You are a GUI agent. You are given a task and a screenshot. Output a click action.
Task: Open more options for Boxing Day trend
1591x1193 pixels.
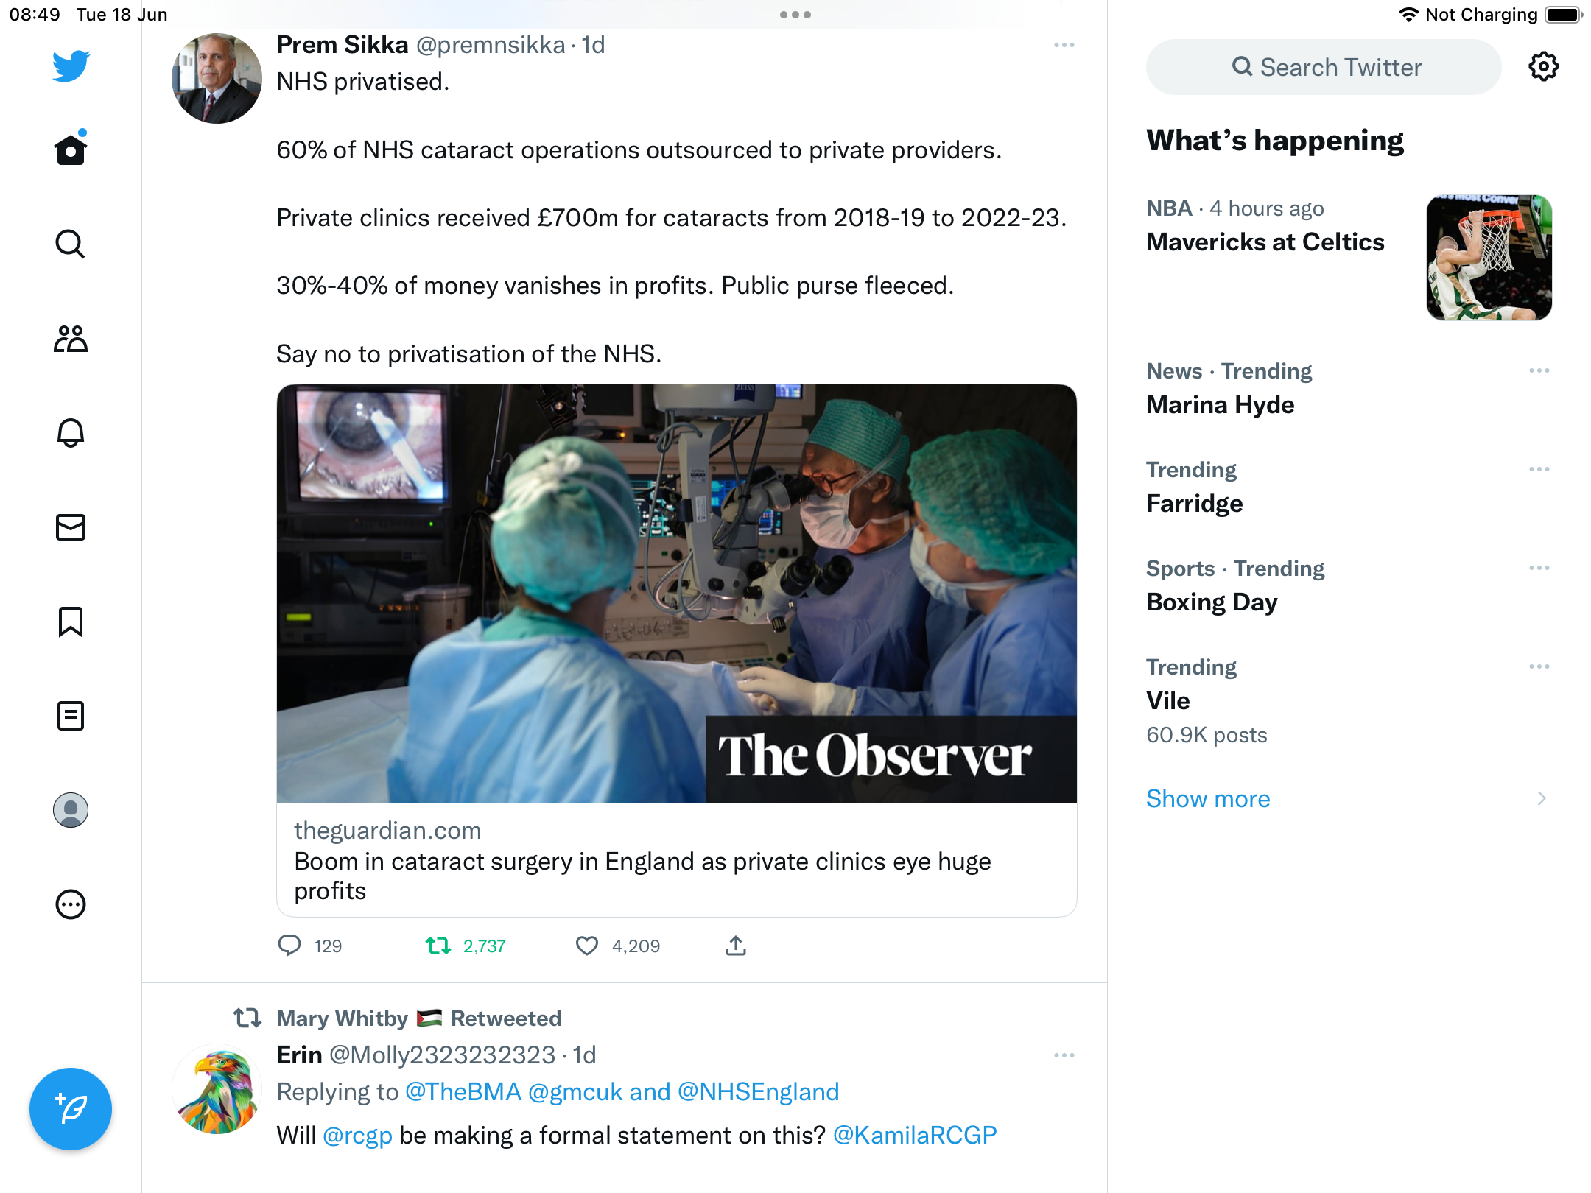tap(1539, 568)
